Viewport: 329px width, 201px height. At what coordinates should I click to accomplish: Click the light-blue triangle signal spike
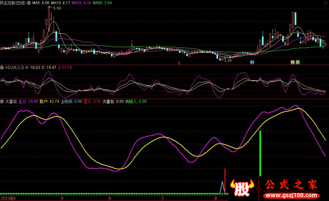[222, 187]
